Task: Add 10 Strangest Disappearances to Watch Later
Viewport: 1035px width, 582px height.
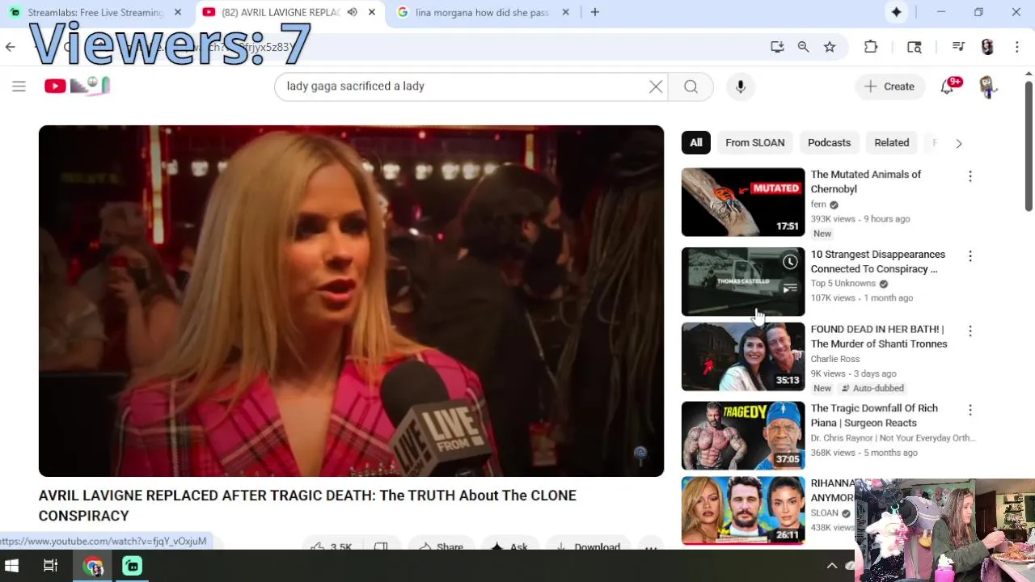Action: 790,262
